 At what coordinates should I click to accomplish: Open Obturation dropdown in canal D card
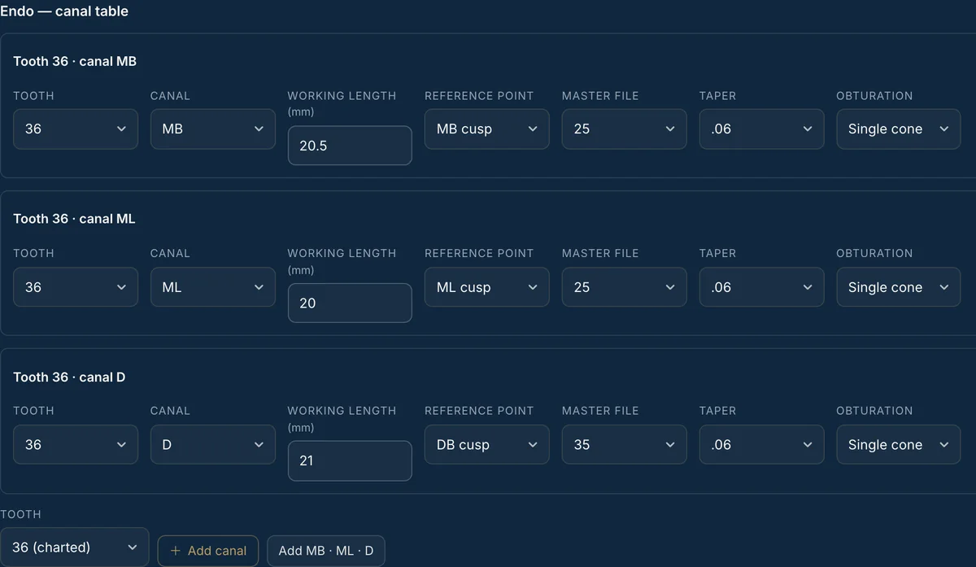point(899,444)
